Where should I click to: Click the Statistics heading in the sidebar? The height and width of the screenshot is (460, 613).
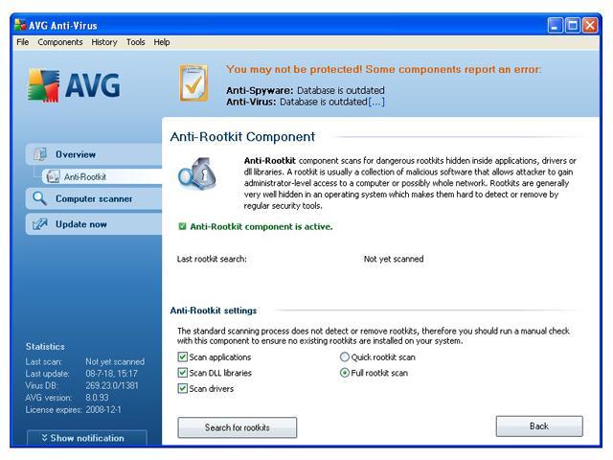click(45, 346)
